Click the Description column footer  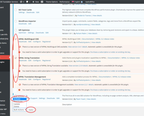[x=67, y=105]
